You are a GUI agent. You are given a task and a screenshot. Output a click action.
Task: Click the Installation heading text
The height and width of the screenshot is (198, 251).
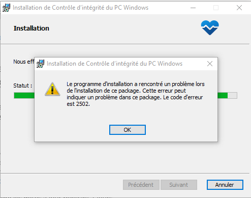pyautogui.click(x=32, y=29)
